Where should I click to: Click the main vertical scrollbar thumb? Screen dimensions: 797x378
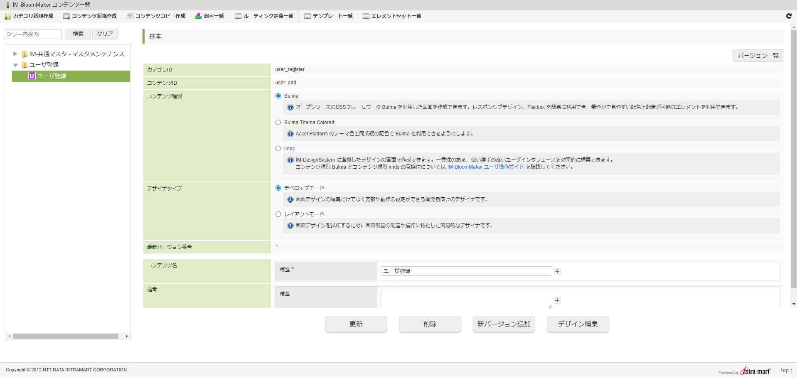794,159
